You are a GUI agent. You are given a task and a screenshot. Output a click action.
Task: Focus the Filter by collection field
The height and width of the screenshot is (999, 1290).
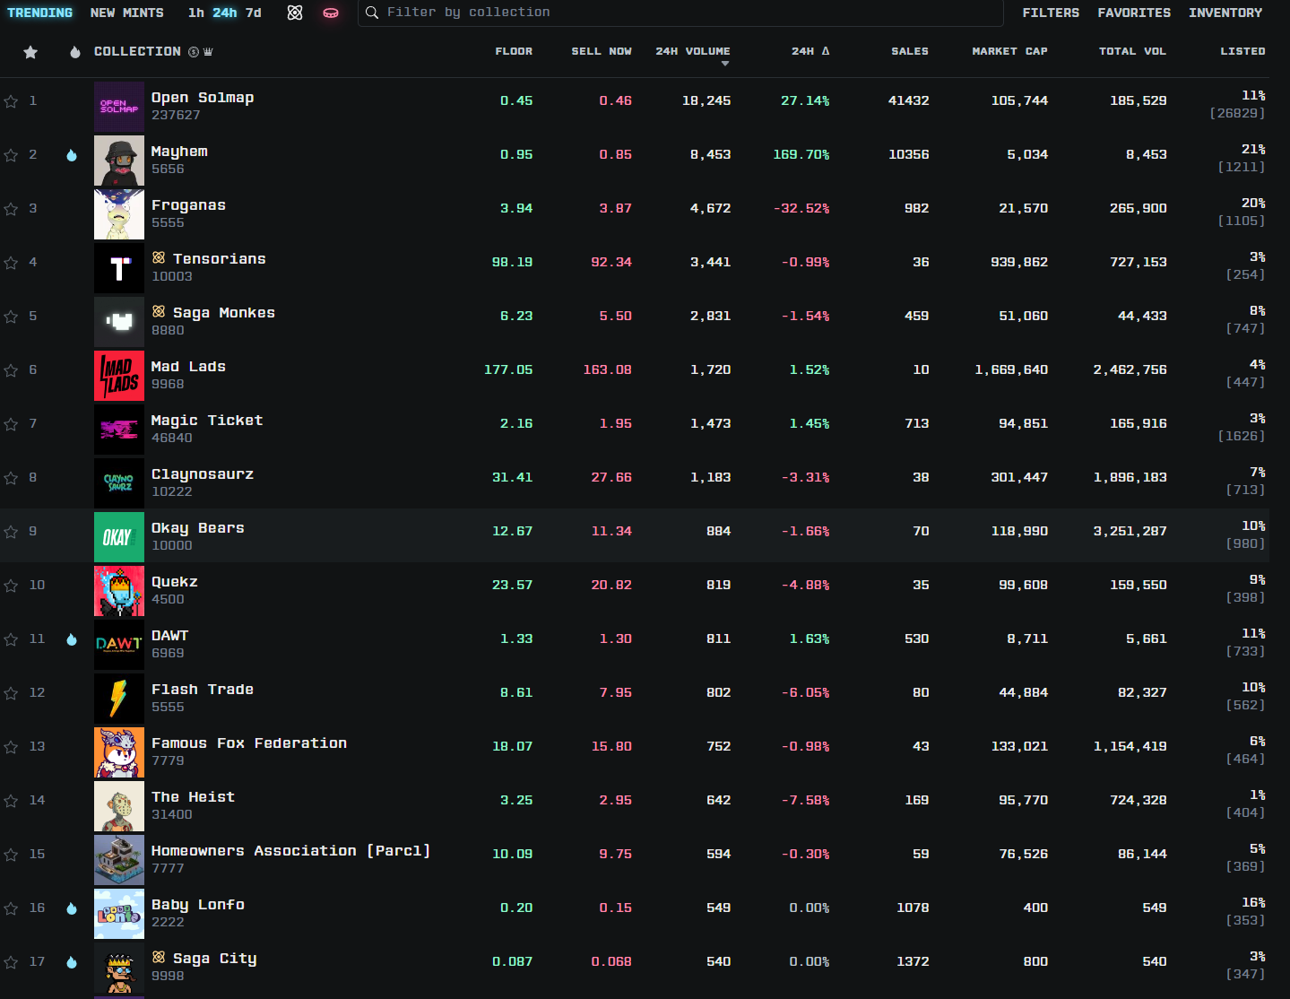[x=680, y=13]
